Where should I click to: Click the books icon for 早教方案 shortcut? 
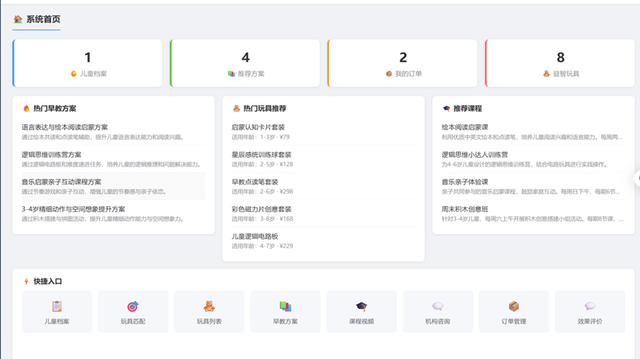click(x=285, y=306)
